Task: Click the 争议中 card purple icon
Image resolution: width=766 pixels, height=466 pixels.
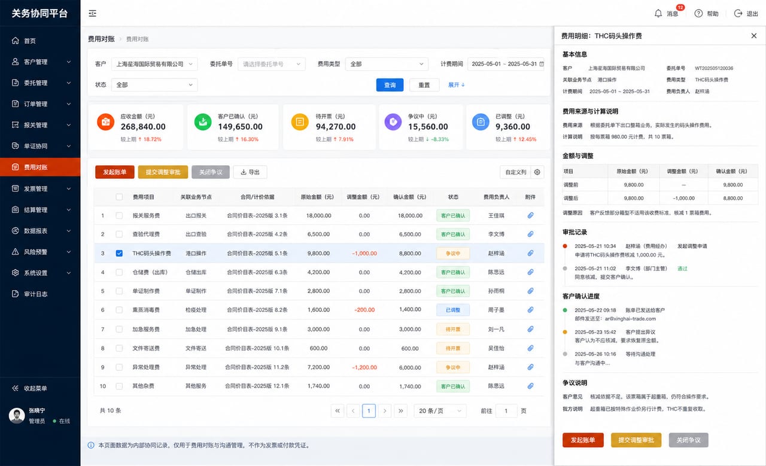Action: click(x=394, y=122)
